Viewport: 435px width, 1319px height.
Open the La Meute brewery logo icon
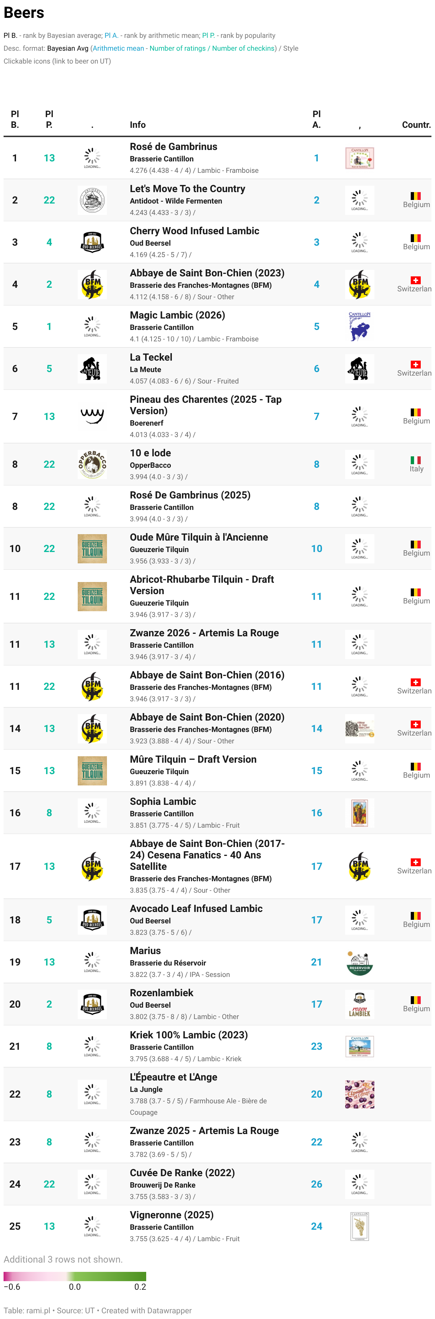pyautogui.click(x=92, y=368)
